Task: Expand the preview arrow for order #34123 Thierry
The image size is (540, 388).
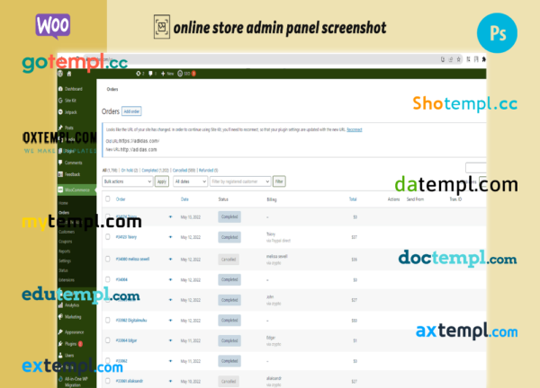Action: [x=170, y=237]
